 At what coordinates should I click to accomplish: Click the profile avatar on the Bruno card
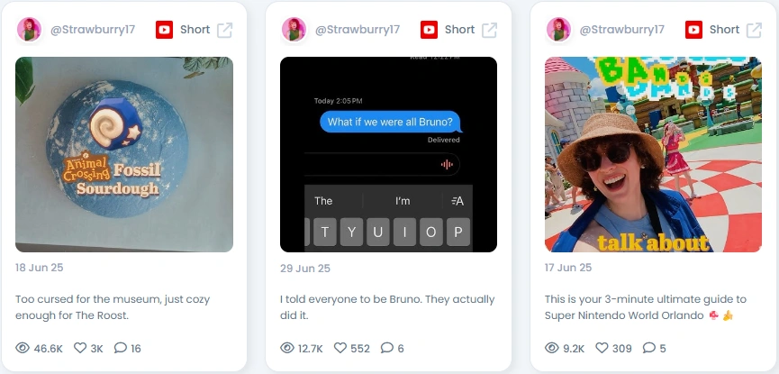(294, 30)
